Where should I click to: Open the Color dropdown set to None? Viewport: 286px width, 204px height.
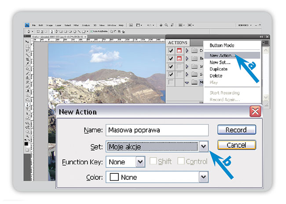point(203,177)
